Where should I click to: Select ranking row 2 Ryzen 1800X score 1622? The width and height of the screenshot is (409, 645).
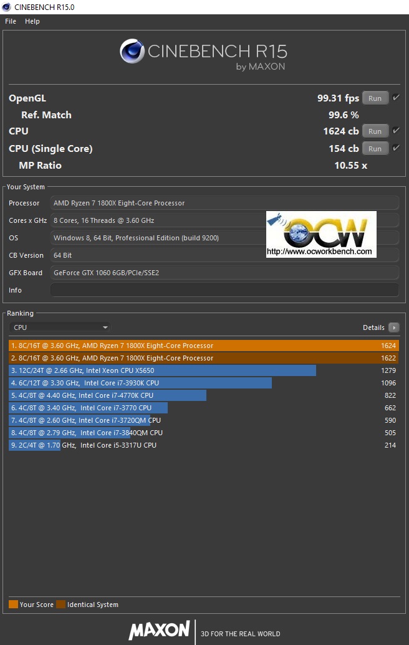[x=204, y=358]
